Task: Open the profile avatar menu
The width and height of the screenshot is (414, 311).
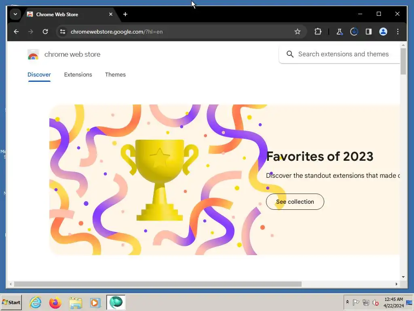Action: point(383,32)
